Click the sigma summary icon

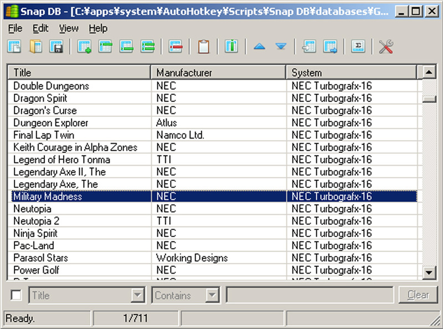(x=358, y=47)
